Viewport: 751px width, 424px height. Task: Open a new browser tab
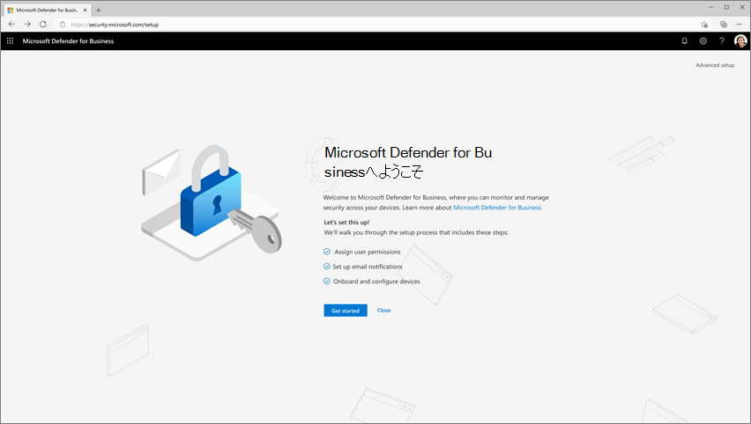[x=98, y=10]
